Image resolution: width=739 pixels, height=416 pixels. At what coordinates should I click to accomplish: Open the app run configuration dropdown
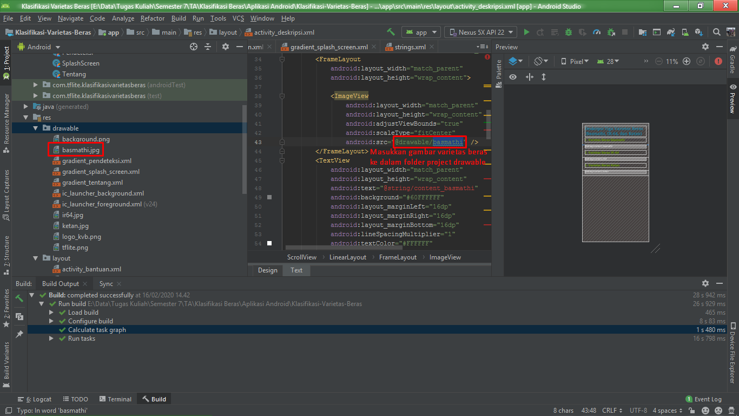(421, 32)
